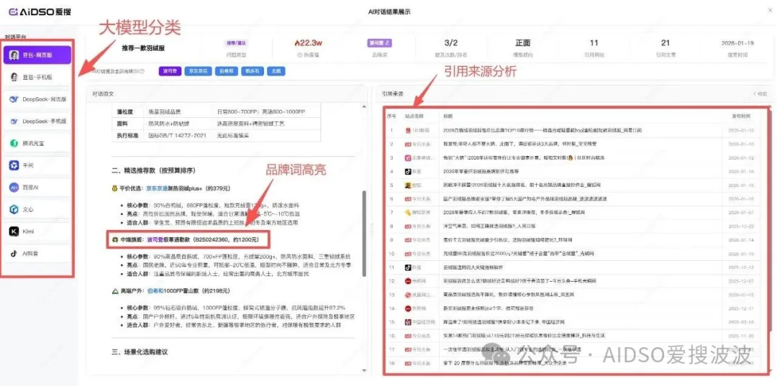This screenshot has width=777, height=386.
Task: Click the 推荐/建议 question type tag
Action: click(x=236, y=43)
